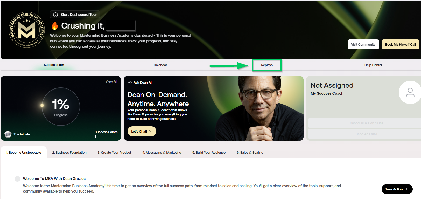Viewport: 421px width, 199px height.
Task: Click the fire emoji beside Crushing it
Action: (x=55, y=25)
